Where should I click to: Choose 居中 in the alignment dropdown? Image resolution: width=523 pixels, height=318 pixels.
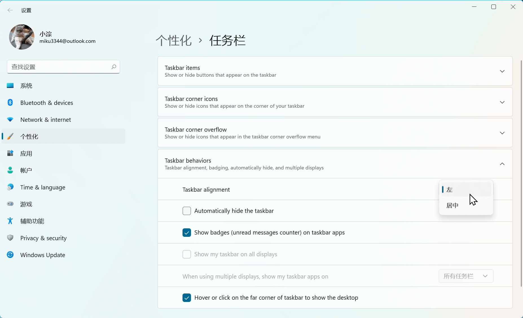click(452, 206)
